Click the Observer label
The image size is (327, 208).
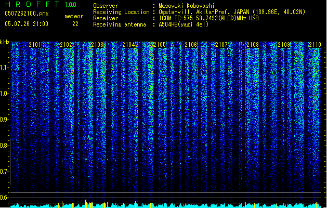pos(106,6)
